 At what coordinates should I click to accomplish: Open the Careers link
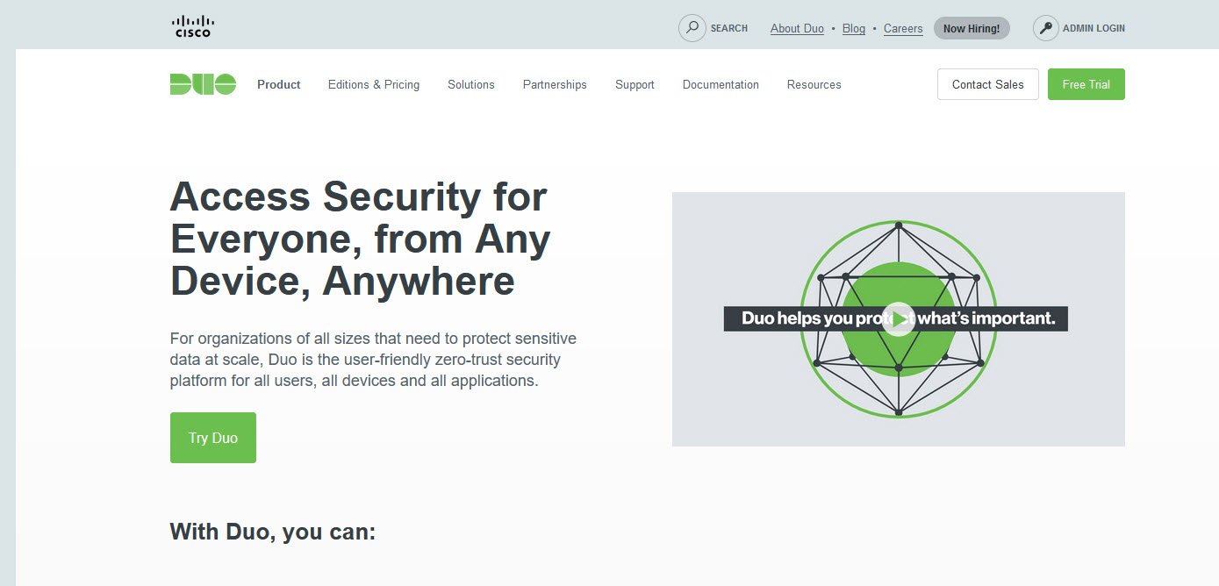[903, 28]
